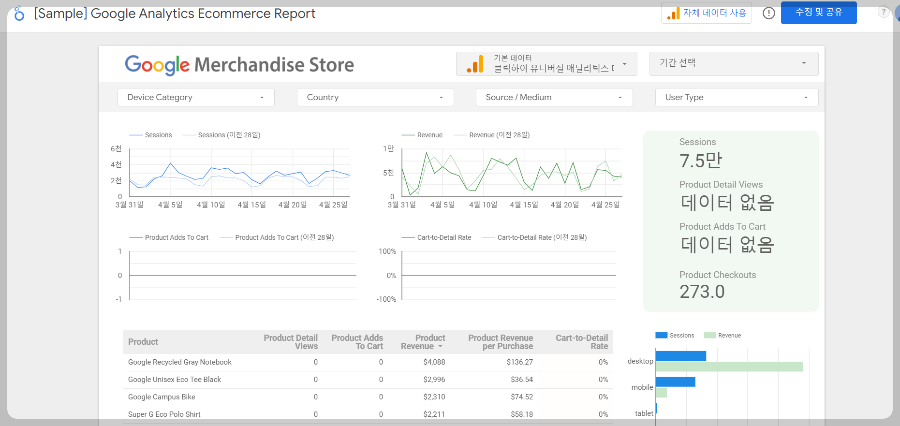Sort by the Product Revenue column arrow

coord(440,347)
